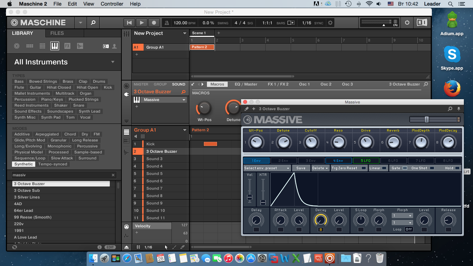Toggle the Gate switch in Massive
Screen dimensions: 473x266
pos(405,168)
